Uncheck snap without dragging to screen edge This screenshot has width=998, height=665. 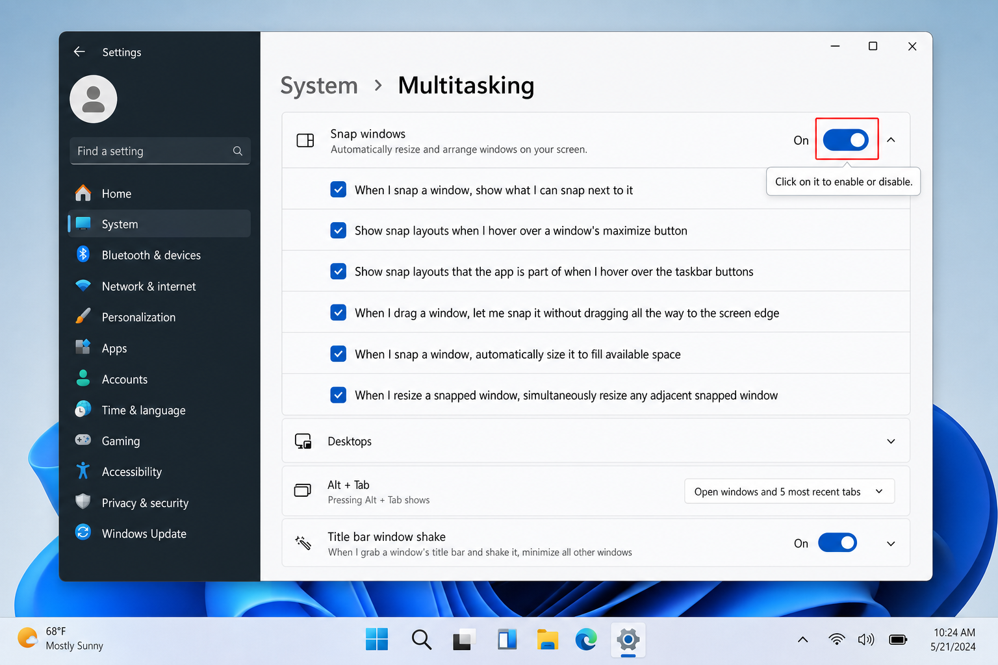pyautogui.click(x=339, y=313)
